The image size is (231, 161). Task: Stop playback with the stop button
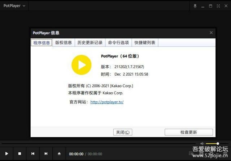point(19,154)
